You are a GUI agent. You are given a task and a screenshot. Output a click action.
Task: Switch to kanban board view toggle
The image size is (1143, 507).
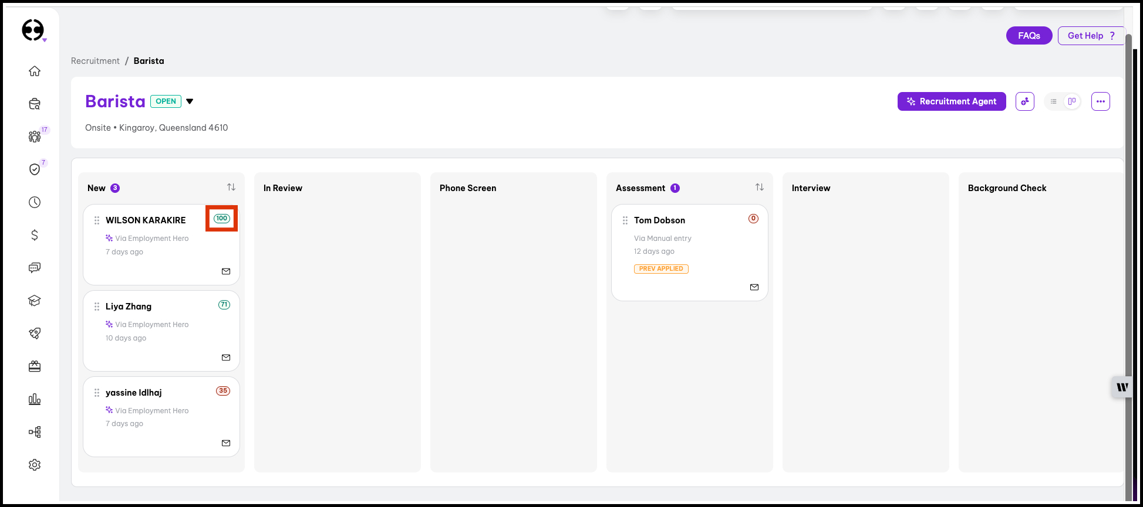(1071, 101)
